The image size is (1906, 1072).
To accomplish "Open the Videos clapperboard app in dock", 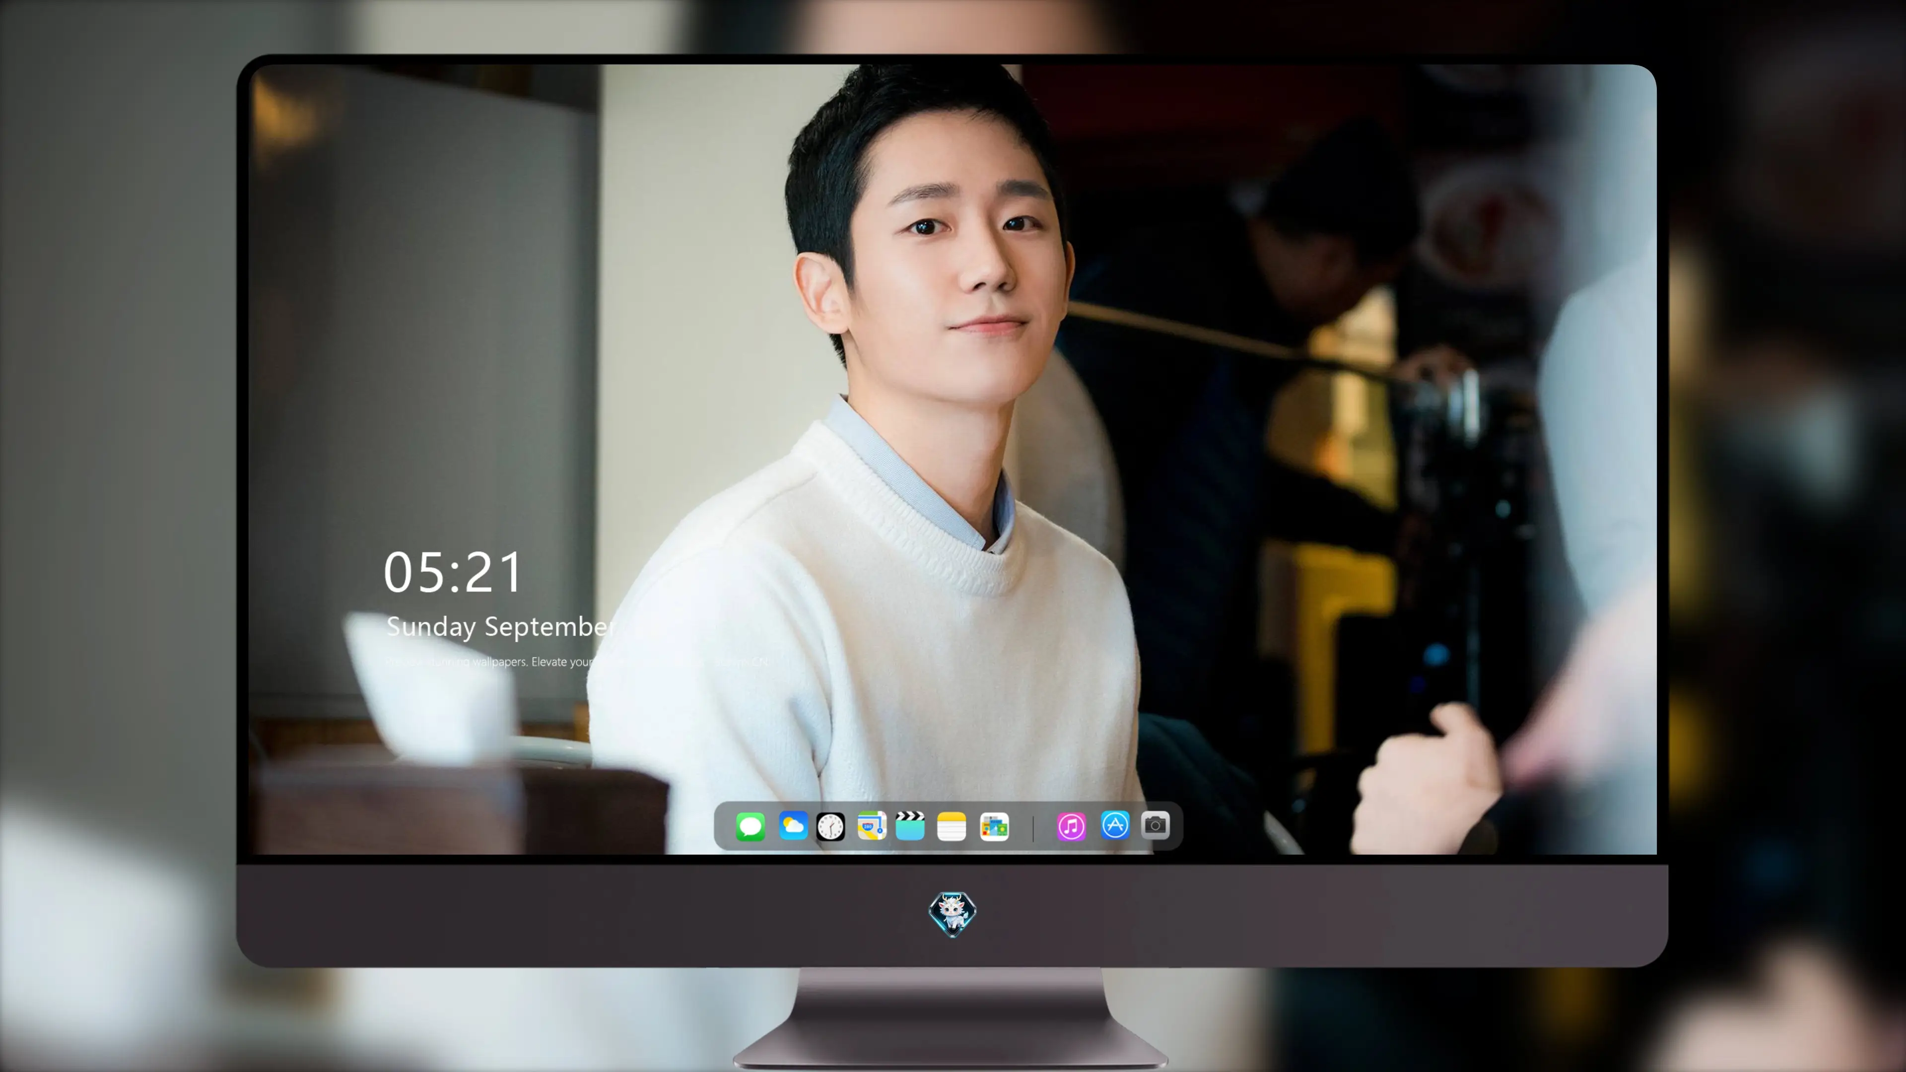I will [910, 826].
